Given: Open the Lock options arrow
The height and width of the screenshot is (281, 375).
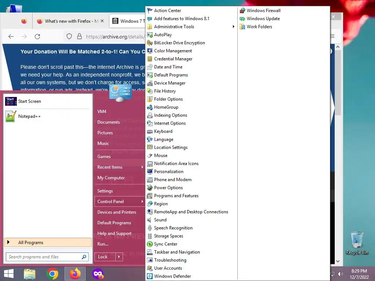Looking at the screenshot, I should pos(119,257).
